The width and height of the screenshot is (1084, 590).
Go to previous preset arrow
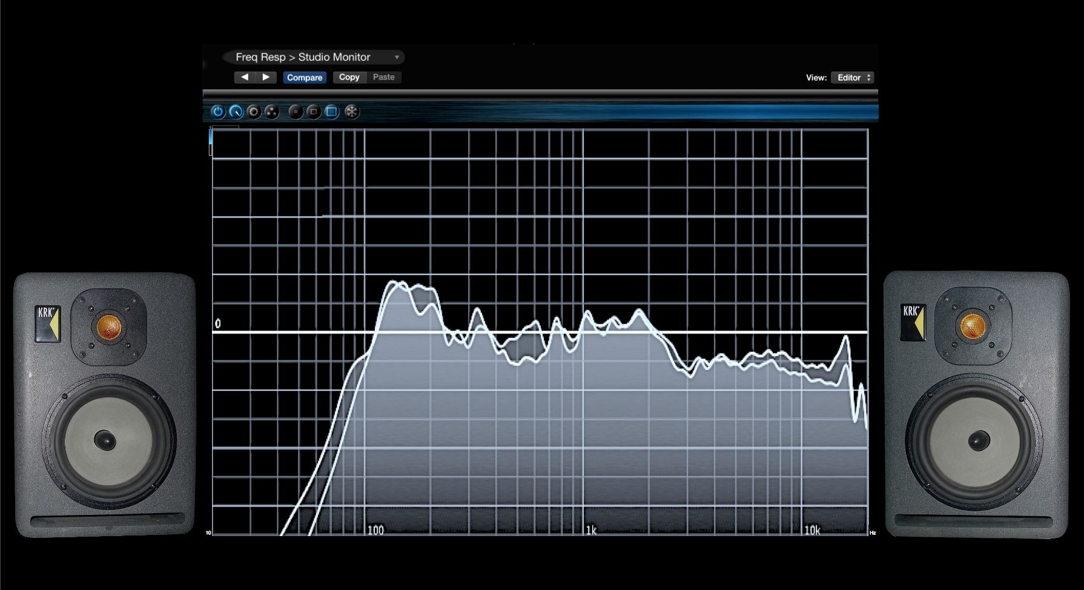click(x=245, y=77)
